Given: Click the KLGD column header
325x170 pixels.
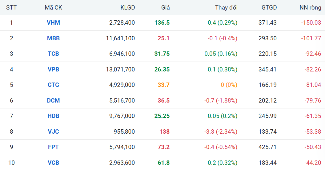Looking at the screenshot, I should tap(128, 8).
